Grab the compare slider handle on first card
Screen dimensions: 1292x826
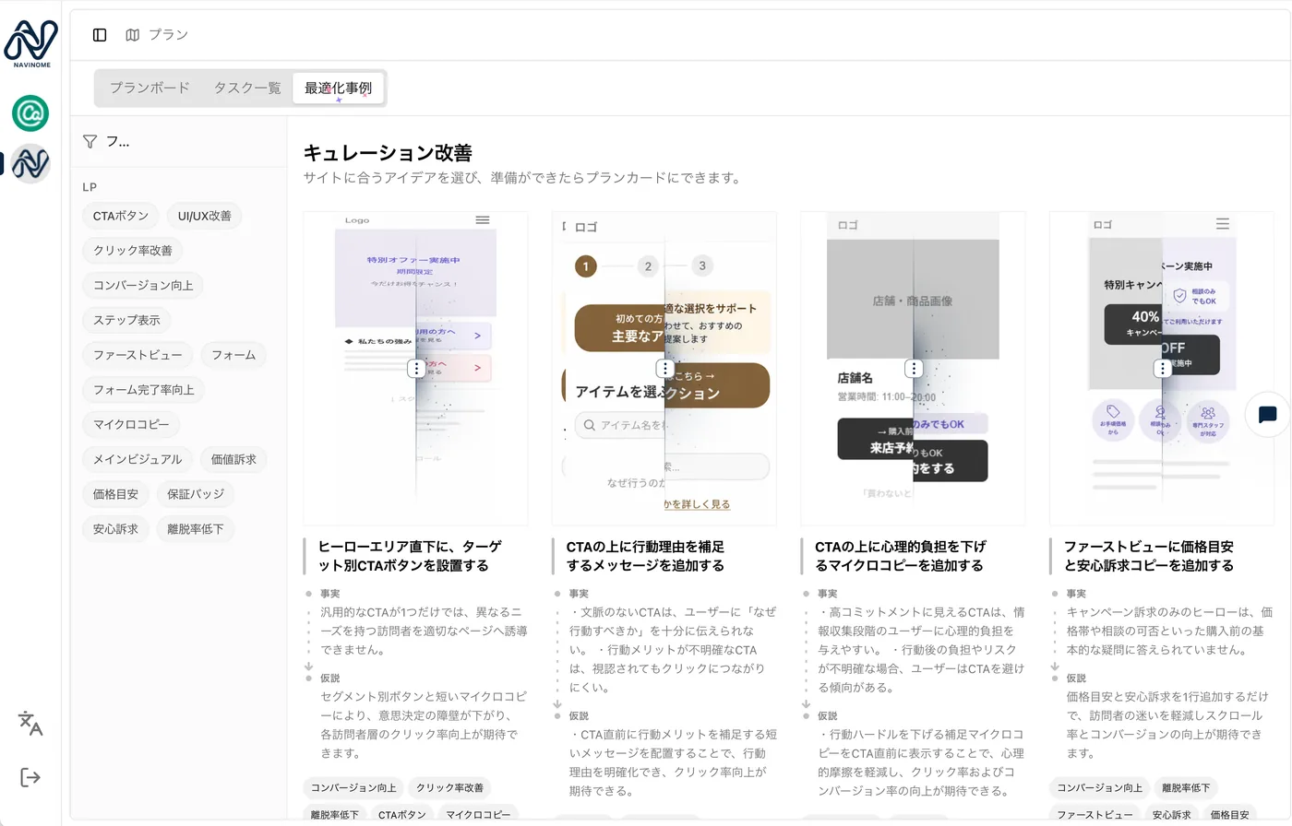pyautogui.click(x=416, y=368)
